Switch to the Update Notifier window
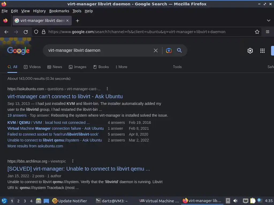 69,201
